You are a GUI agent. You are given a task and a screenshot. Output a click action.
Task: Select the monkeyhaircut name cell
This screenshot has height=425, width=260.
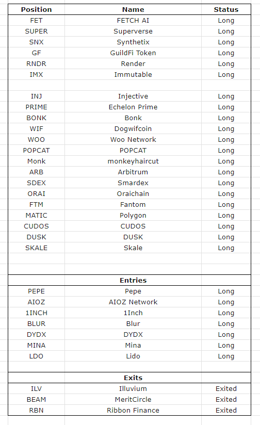(x=133, y=161)
